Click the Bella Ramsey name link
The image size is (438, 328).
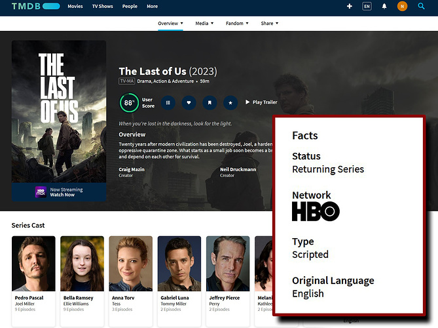pos(78,298)
